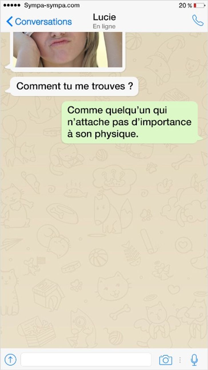Tap the upload arrow attachment icon

click(x=10, y=359)
